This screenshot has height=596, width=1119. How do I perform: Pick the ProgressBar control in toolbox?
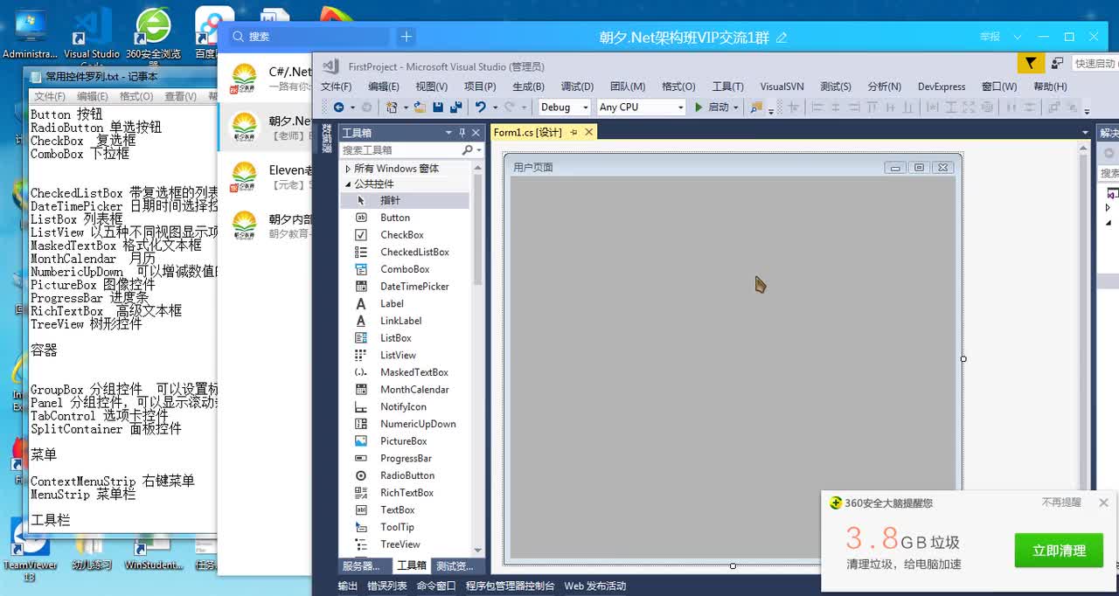[405, 459]
